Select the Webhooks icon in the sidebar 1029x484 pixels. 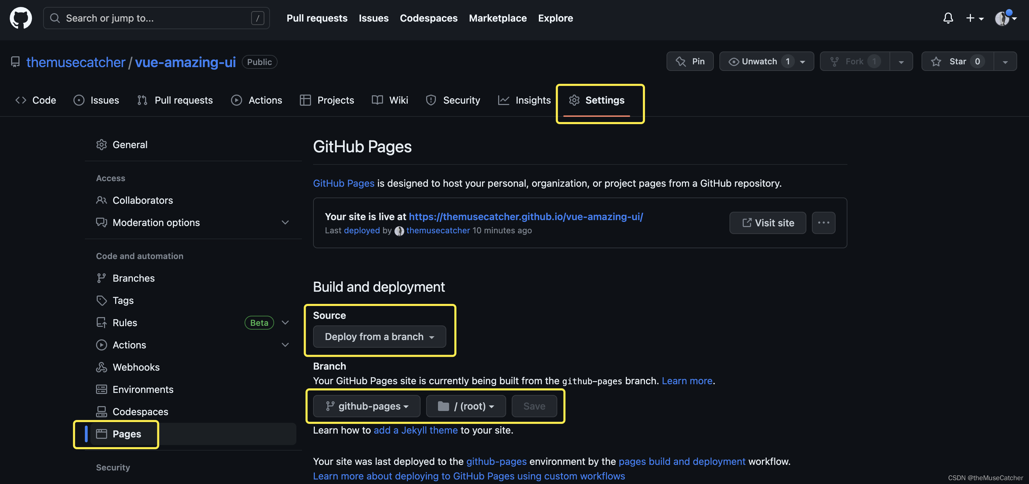point(102,367)
